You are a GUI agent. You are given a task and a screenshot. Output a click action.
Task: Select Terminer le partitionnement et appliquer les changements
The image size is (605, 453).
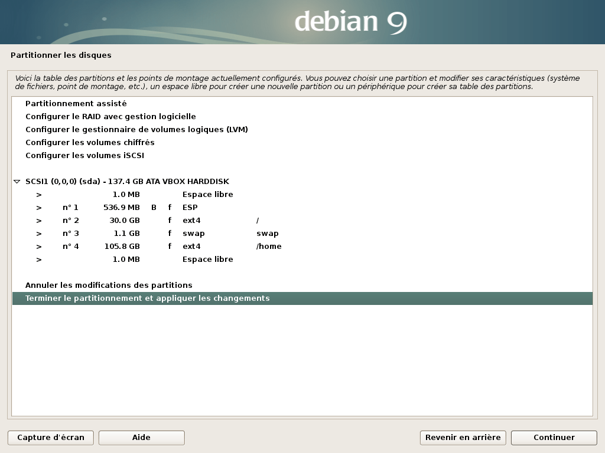click(302, 298)
